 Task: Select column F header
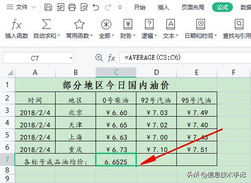[x=233, y=73]
